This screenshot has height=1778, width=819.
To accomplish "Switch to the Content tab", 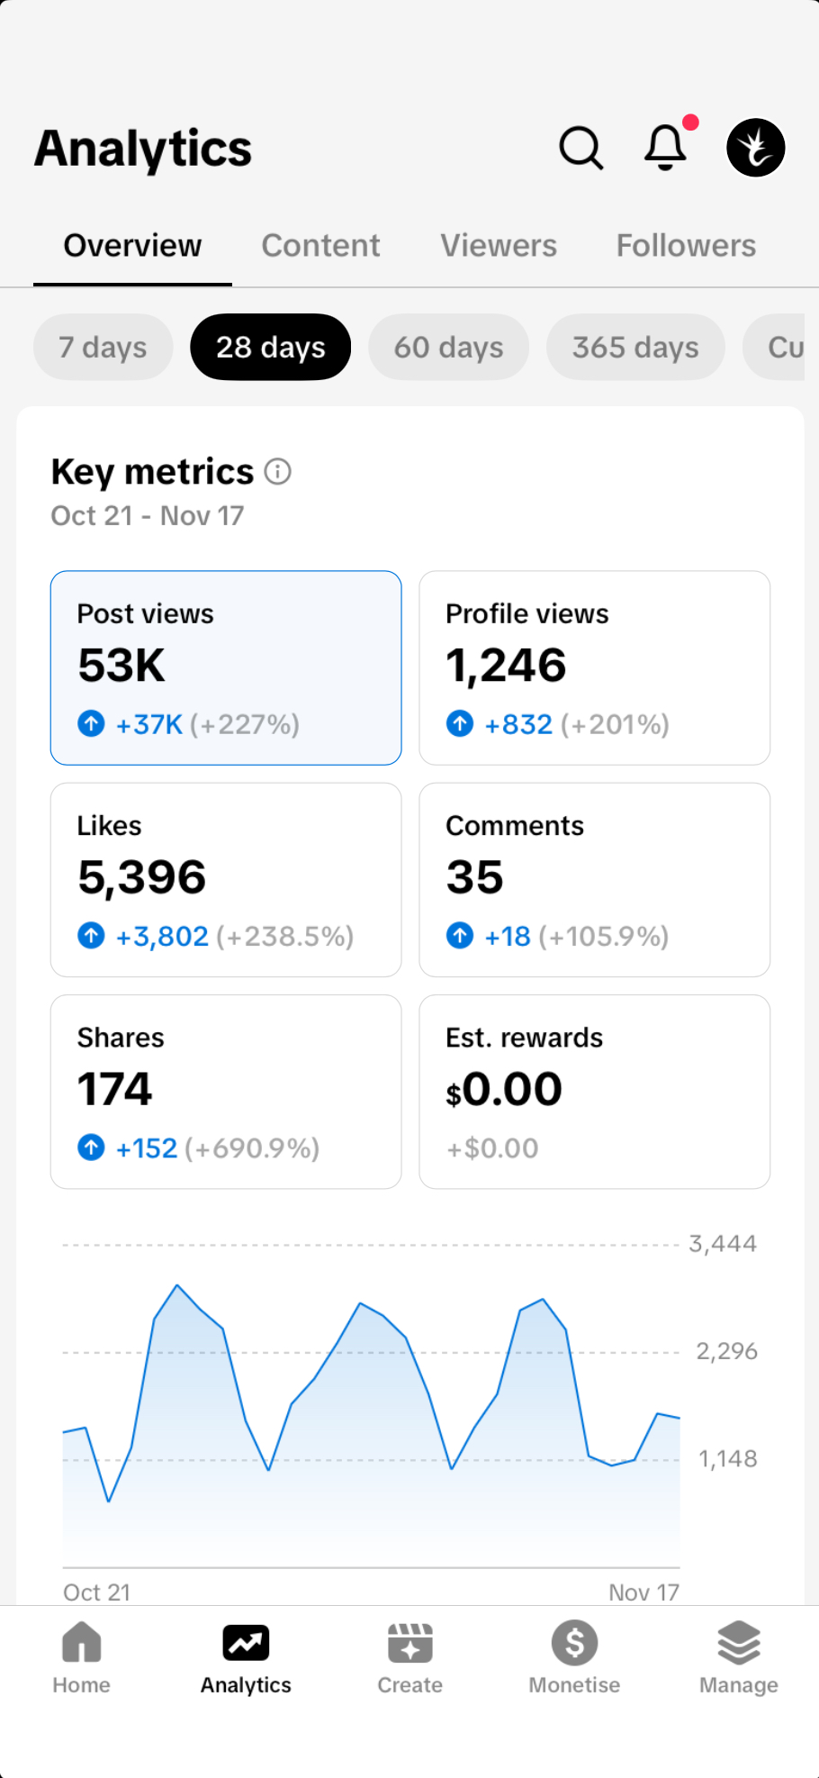I will pos(320,246).
